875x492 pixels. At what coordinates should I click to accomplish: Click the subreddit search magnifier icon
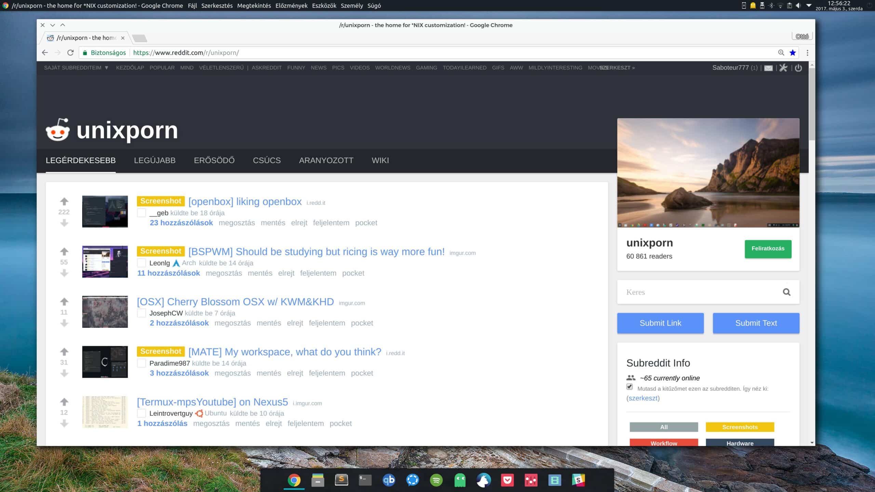point(786,292)
